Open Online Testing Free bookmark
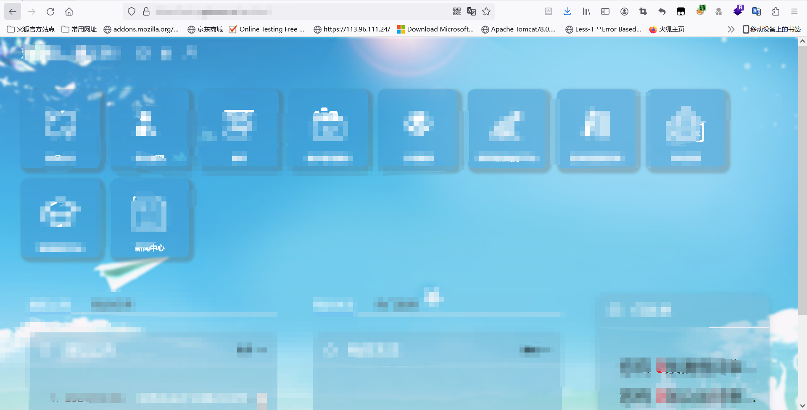 click(x=267, y=29)
